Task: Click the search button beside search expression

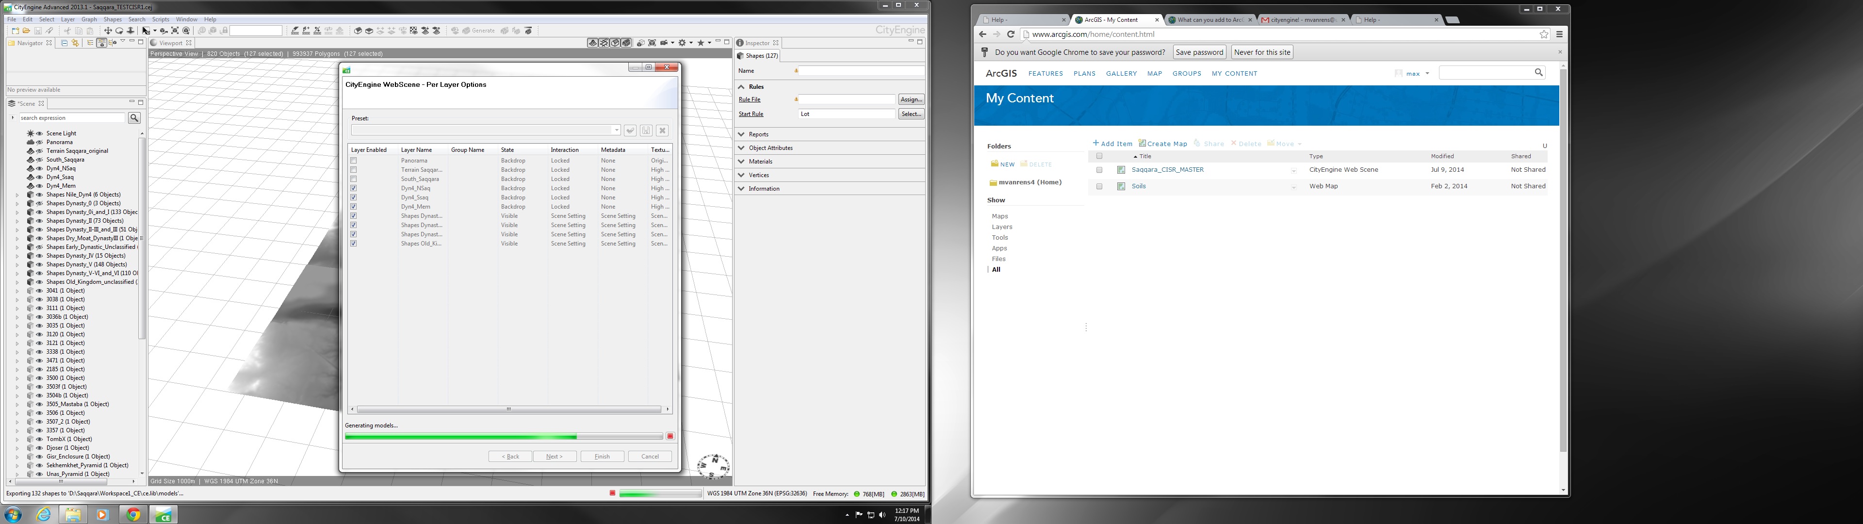Action: click(x=134, y=118)
